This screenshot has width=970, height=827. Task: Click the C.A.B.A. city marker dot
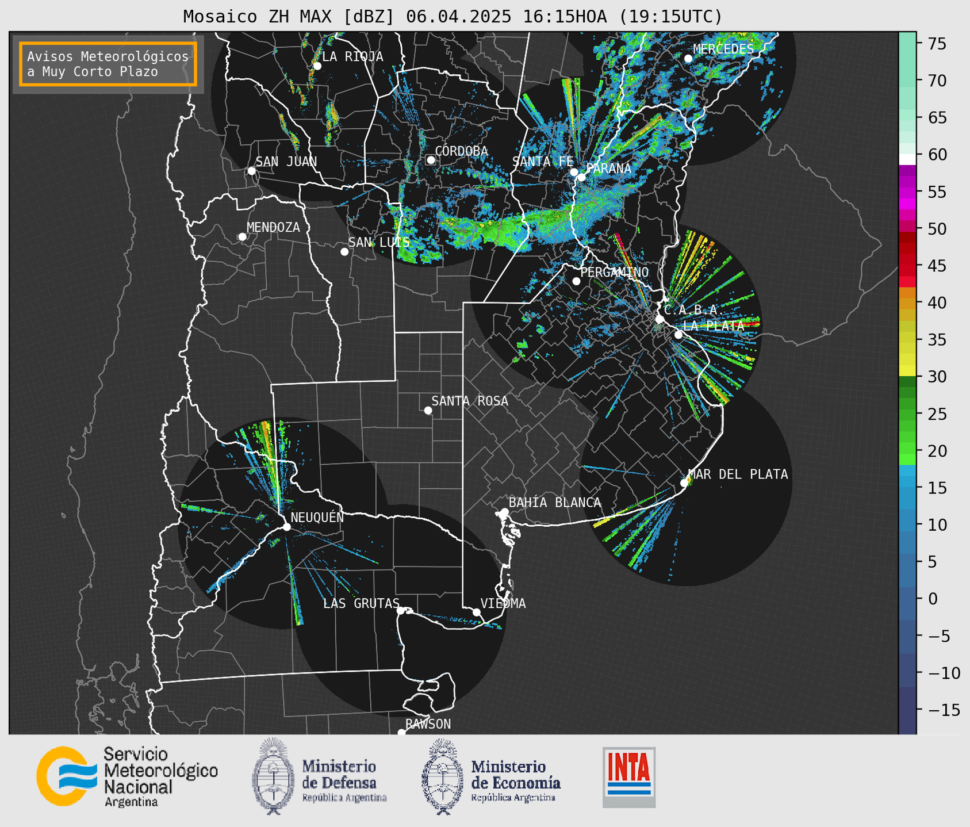[x=660, y=319]
